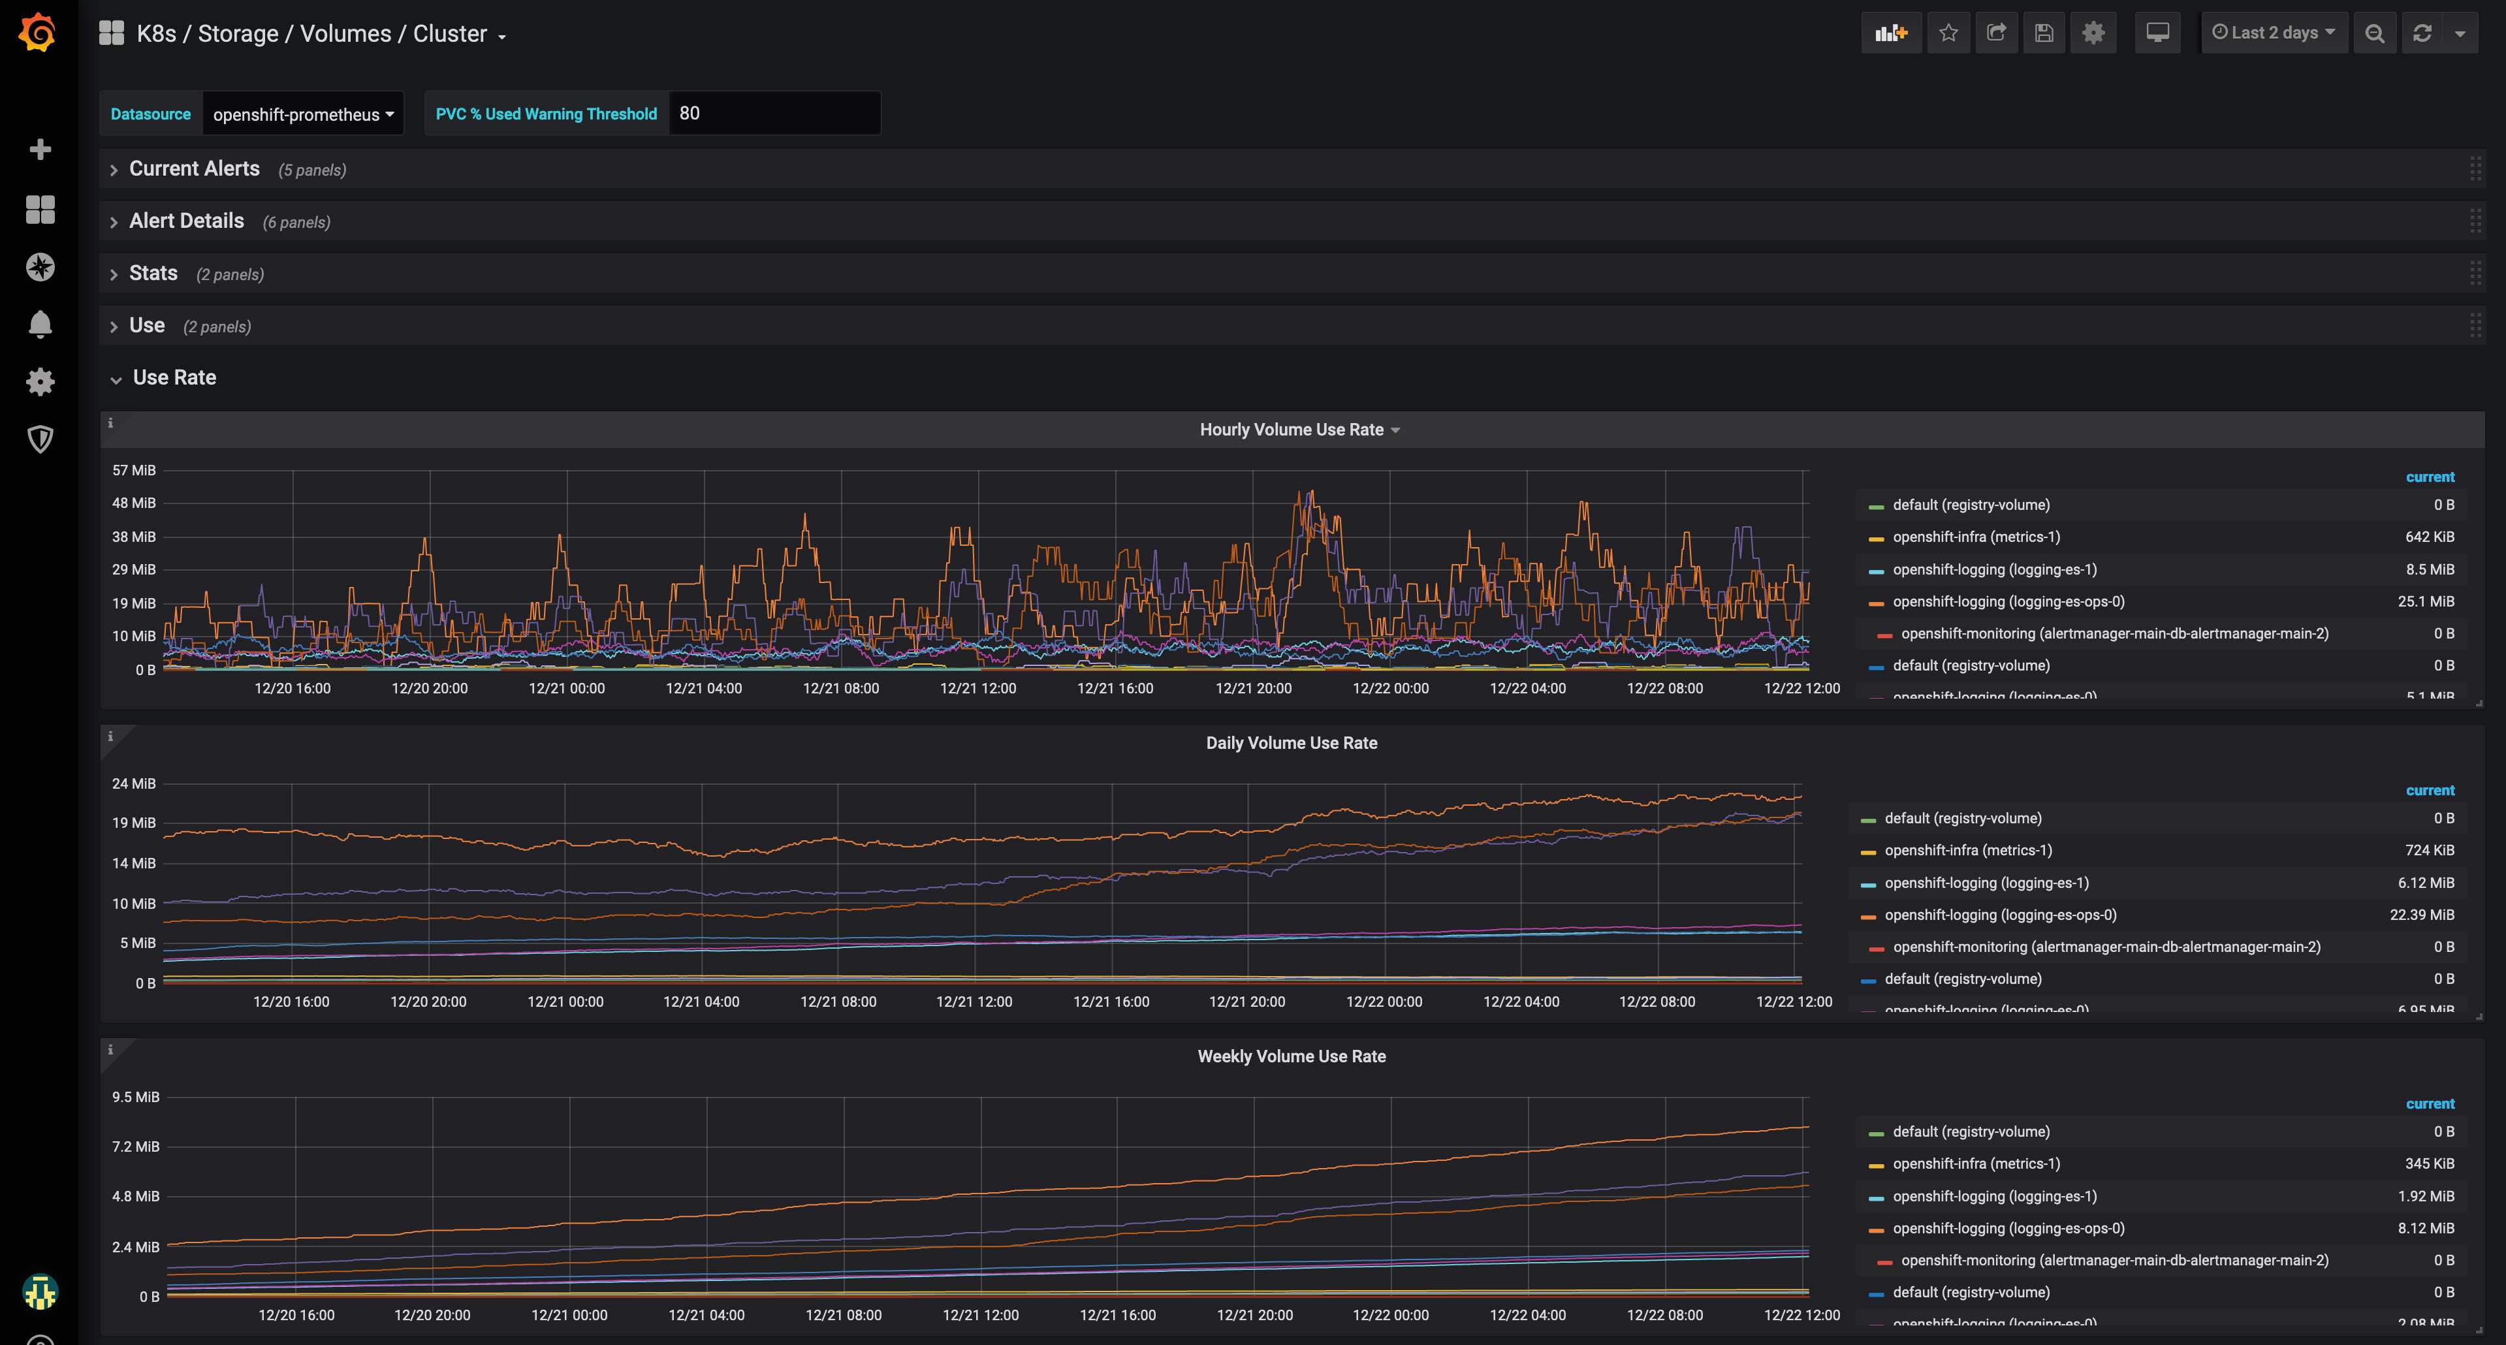Click the Add panel icon in toolbar
Screen dimensions: 2506x1345
pos(1890,33)
